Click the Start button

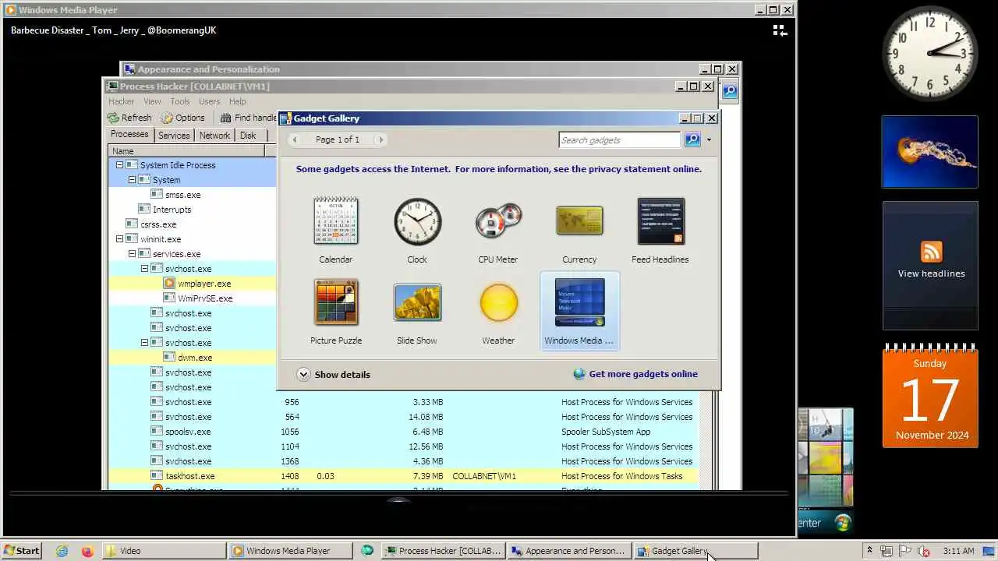coord(21,551)
